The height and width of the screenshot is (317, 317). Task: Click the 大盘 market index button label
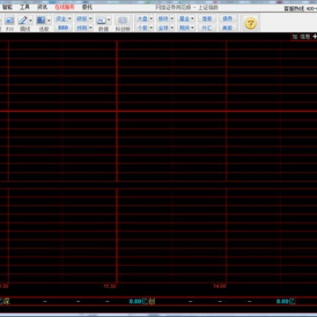pyautogui.click(x=143, y=18)
